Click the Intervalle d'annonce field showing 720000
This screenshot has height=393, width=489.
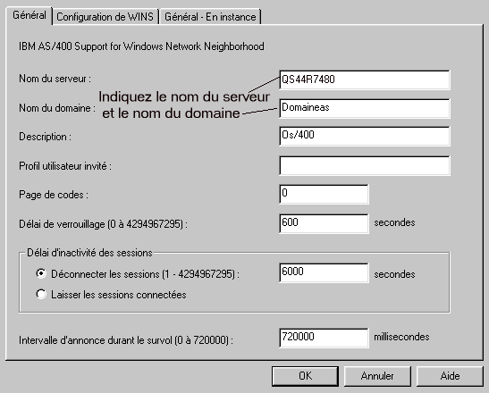tap(324, 338)
